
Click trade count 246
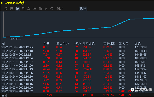point(77,69)
